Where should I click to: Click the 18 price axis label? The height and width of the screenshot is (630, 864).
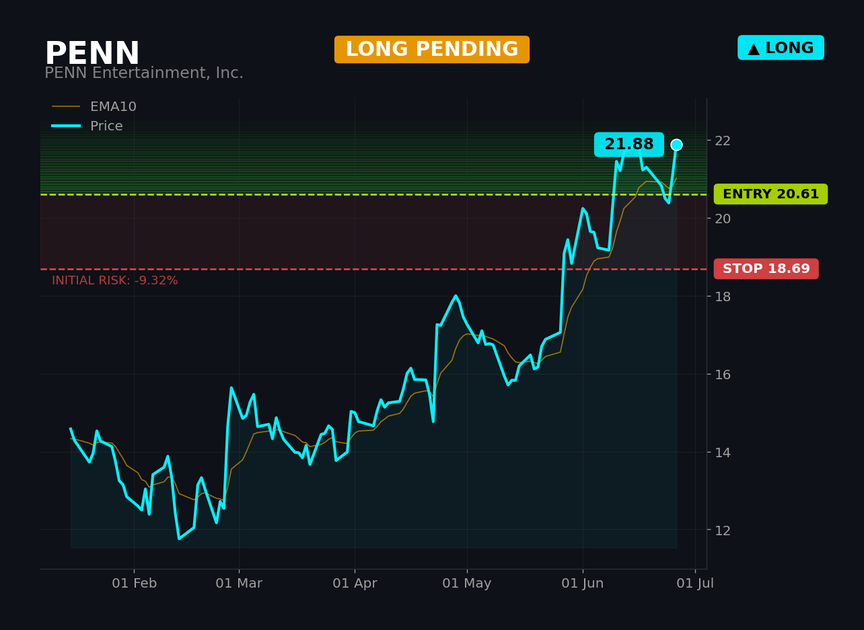click(723, 297)
